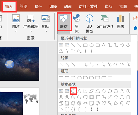Select the frame shape in 基本形状
138x115 pixels.
[91, 97]
